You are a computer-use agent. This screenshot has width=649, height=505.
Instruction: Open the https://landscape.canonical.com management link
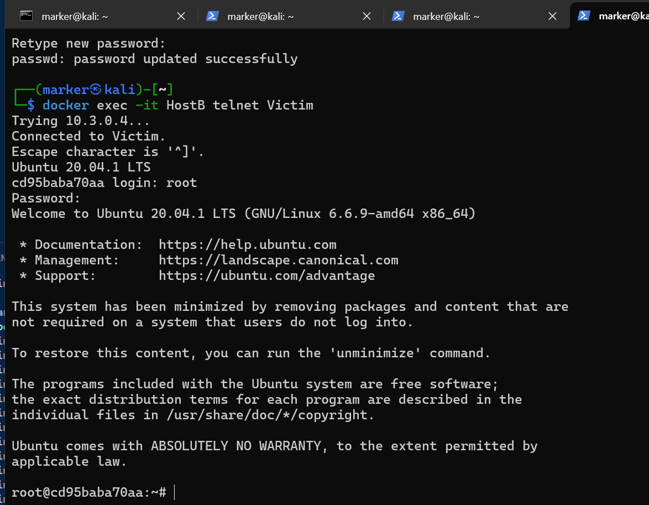(x=278, y=260)
